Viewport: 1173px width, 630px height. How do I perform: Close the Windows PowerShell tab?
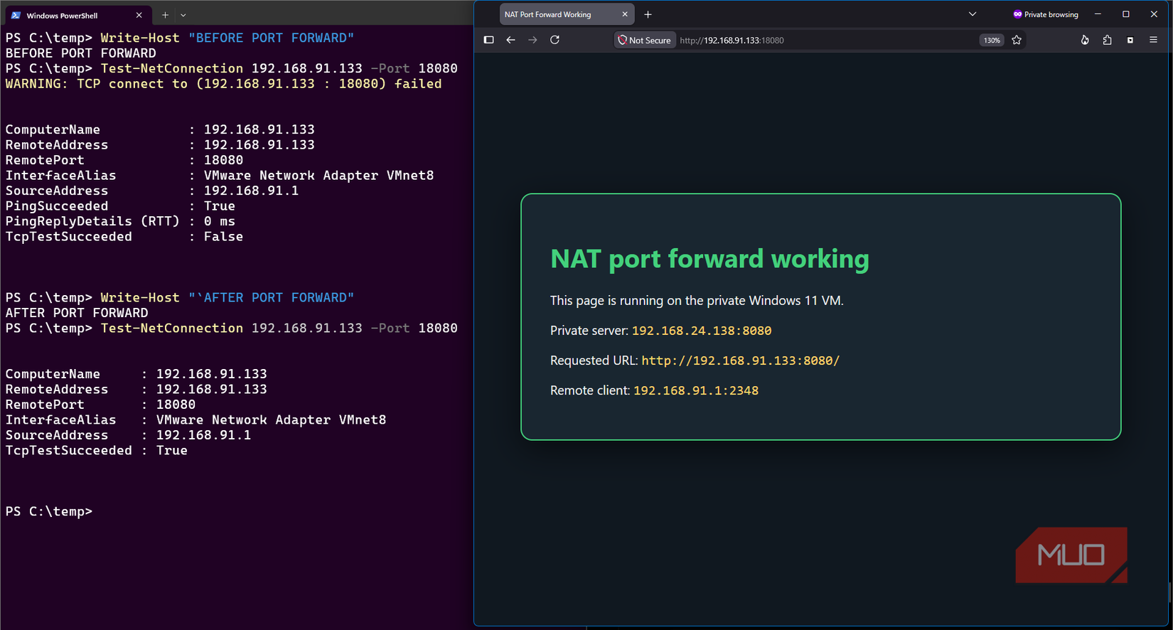coord(139,15)
